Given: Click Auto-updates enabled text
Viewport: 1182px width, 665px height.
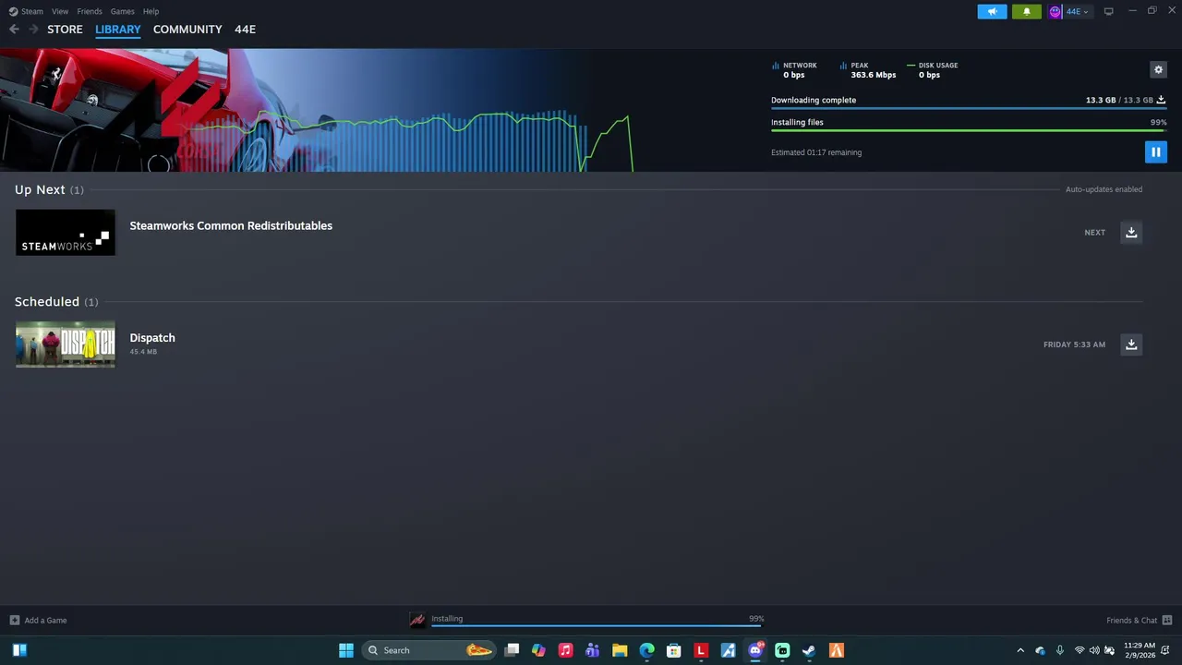Looking at the screenshot, I should coord(1104,189).
